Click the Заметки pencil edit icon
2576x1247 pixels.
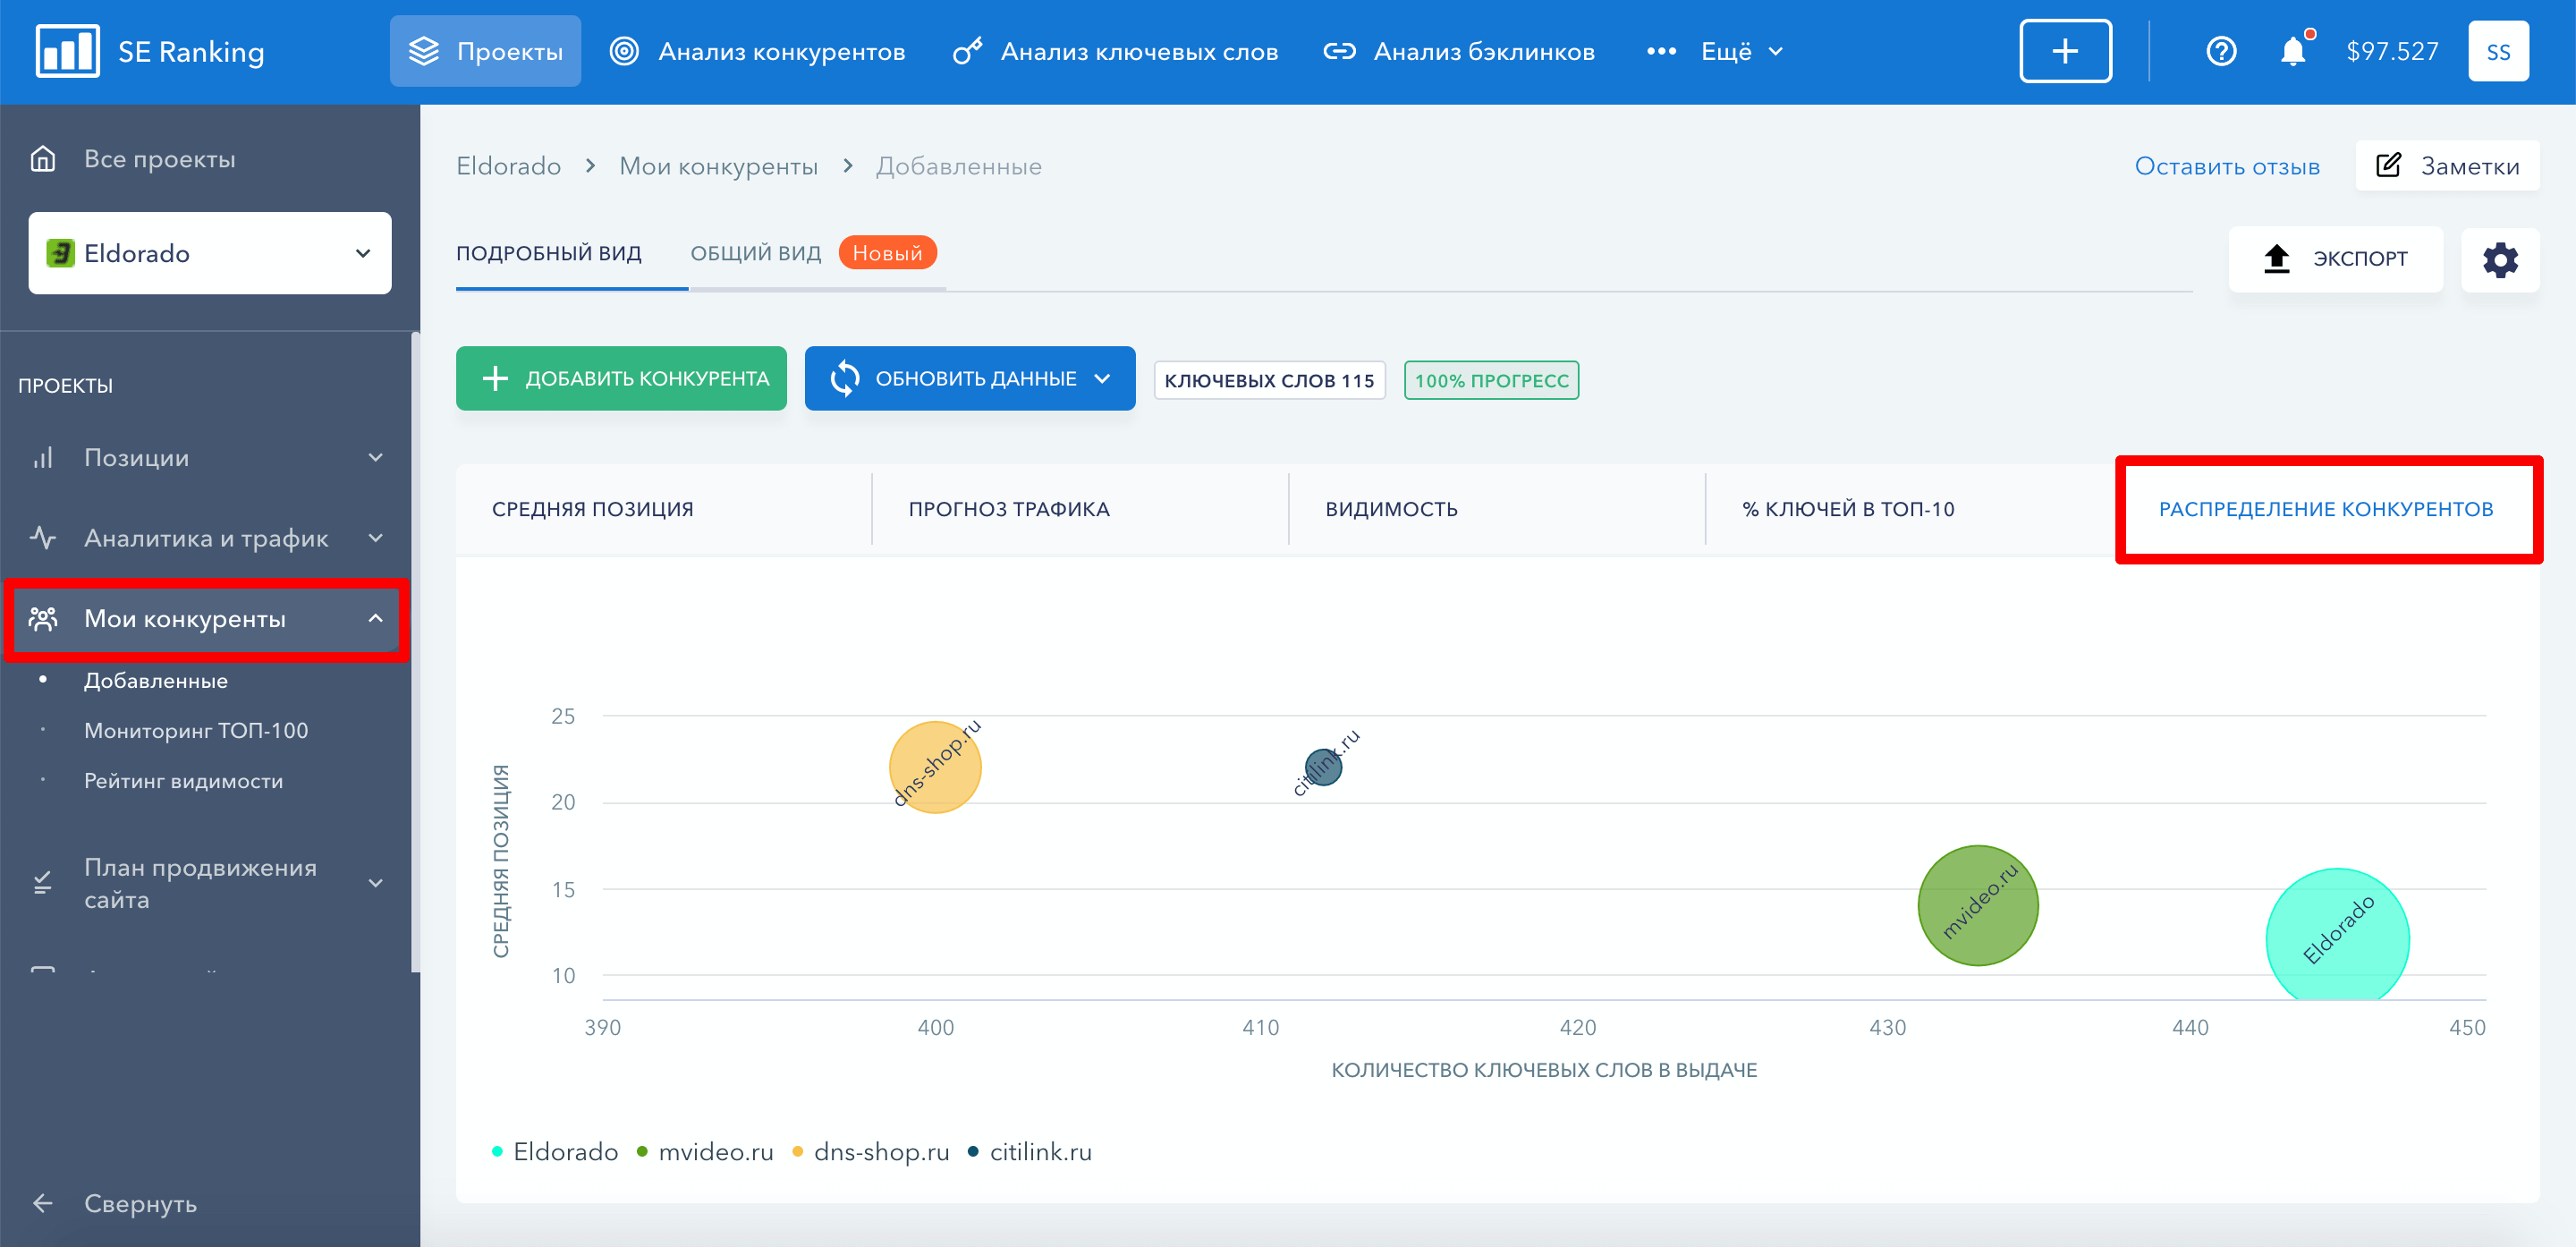pyautogui.click(x=2388, y=165)
